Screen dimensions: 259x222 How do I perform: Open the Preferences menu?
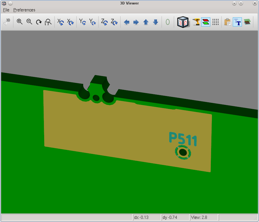(x=24, y=10)
